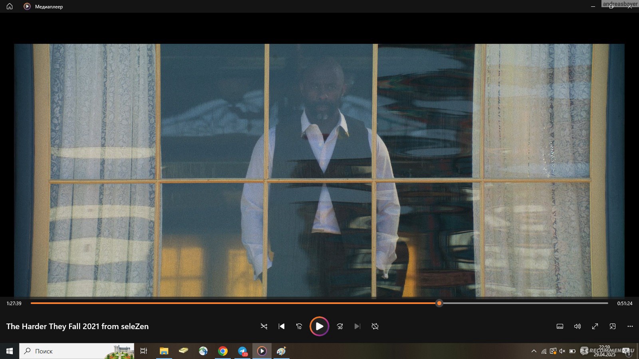This screenshot has width=639, height=359.
Task: Switch the player to full screen
Action: pyautogui.click(x=595, y=326)
